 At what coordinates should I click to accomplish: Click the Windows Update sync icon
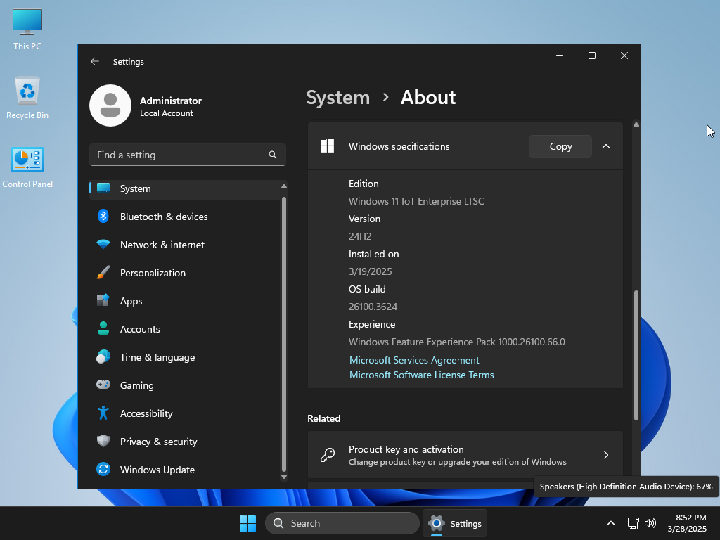[103, 469]
